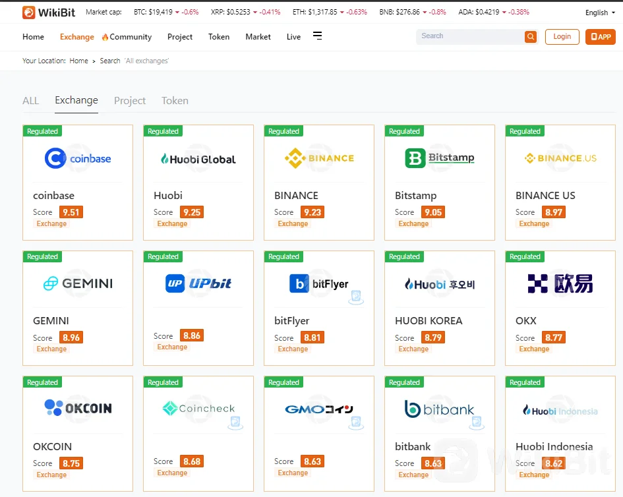The height and width of the screenshot is (497, 623).
Task: Focus the Search input field
Action: (x=471, y=36)
